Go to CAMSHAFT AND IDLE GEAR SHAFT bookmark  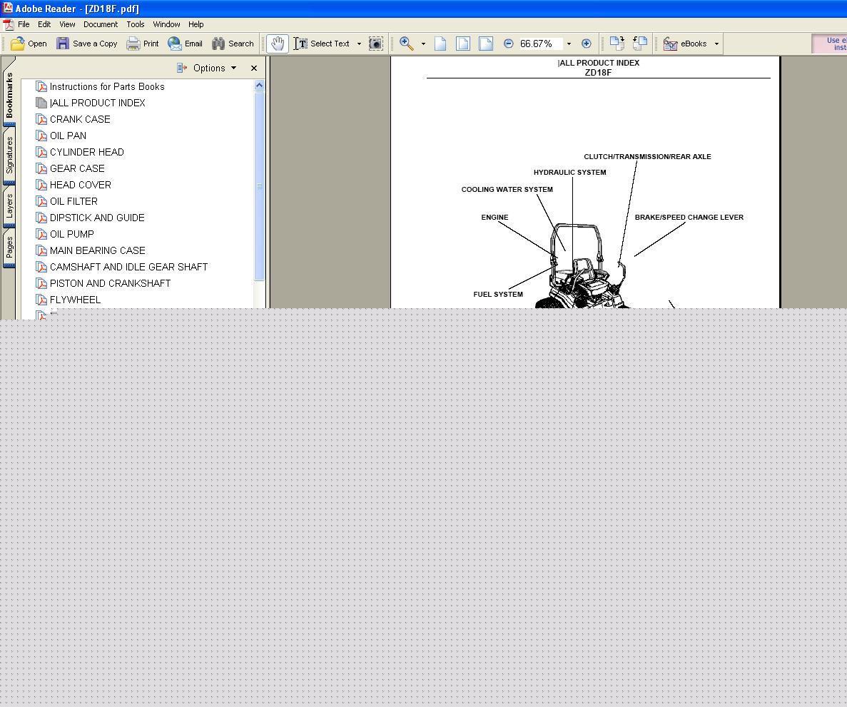point(121,267)
